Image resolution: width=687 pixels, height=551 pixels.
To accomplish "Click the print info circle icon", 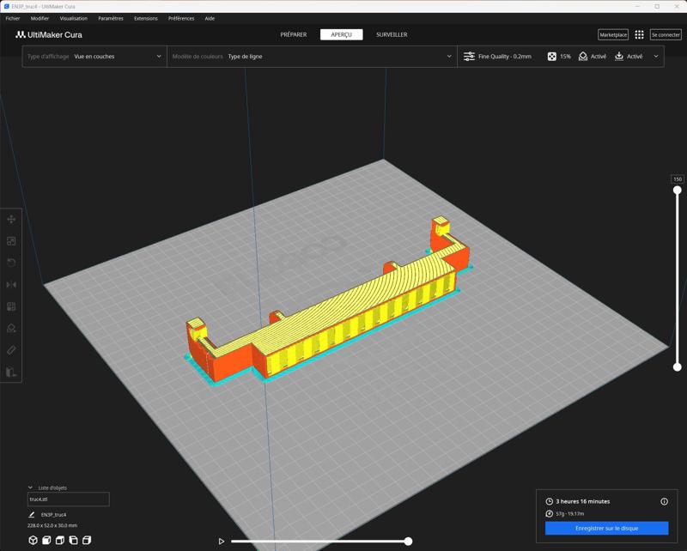I will pyautogui.click(x=664, y=501).
